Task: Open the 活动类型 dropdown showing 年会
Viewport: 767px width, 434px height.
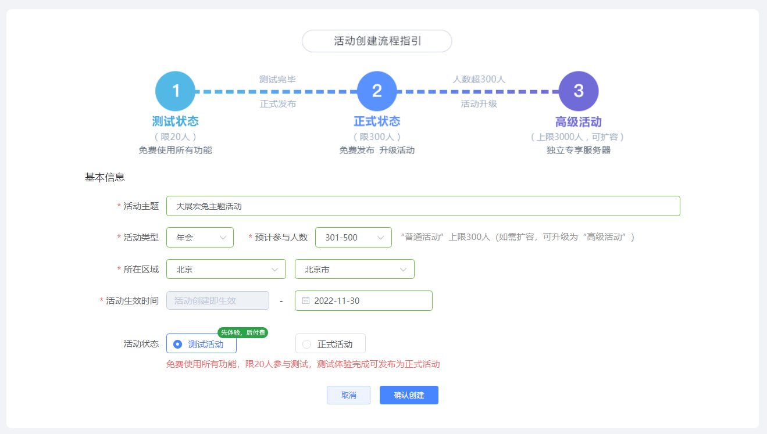Action: (x=199, y=237)
